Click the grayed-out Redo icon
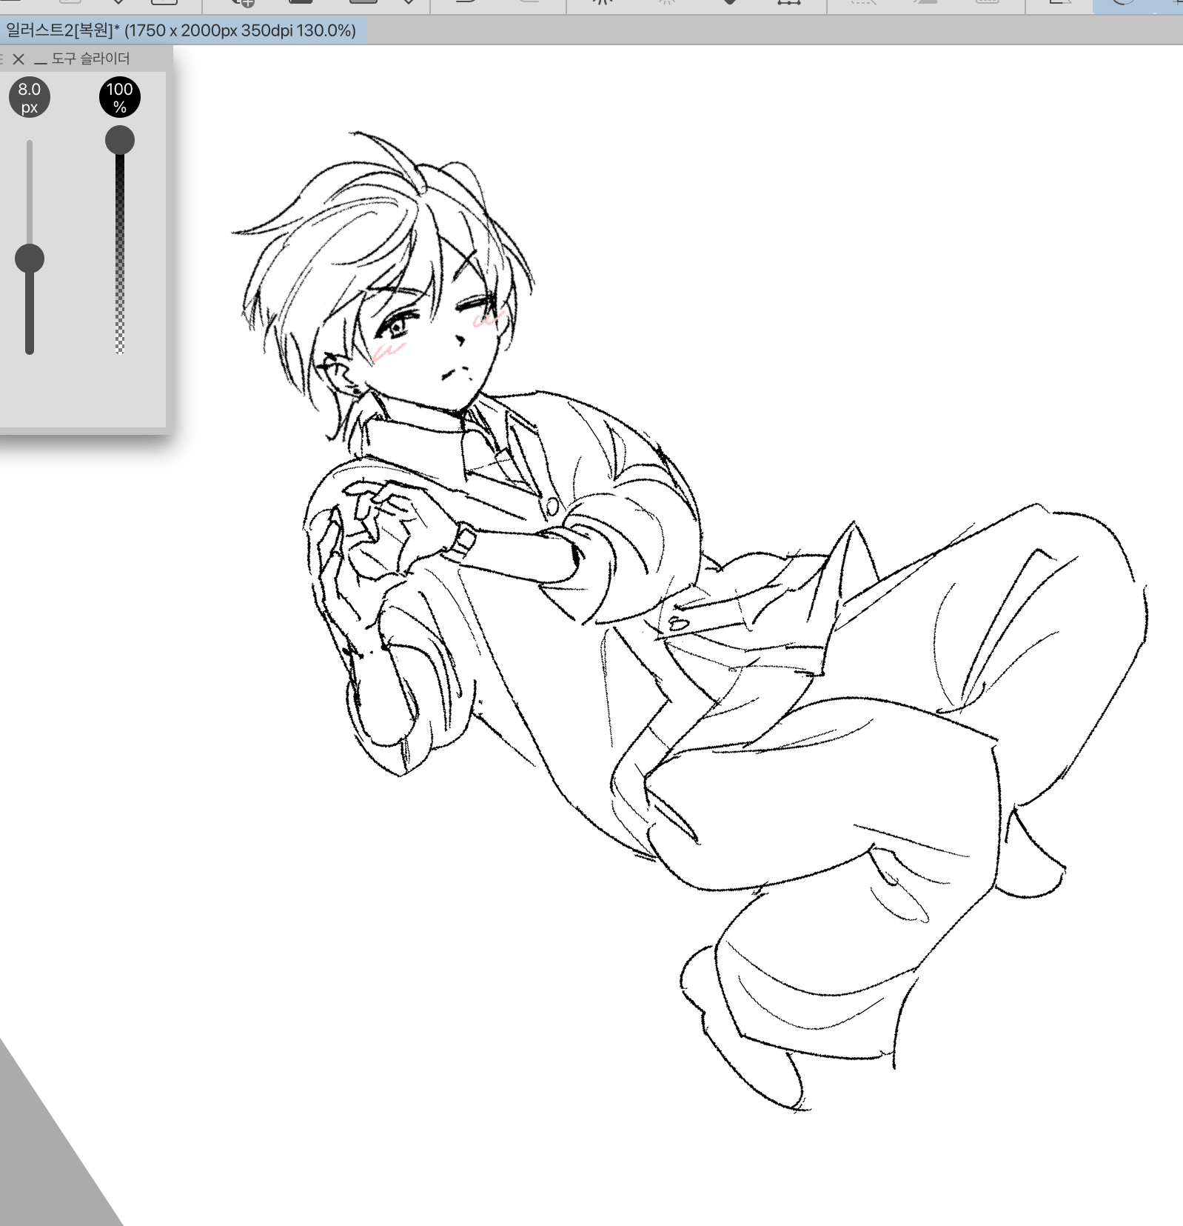Viewport: 1183px width, 1226px height. (x=528, y=2)
